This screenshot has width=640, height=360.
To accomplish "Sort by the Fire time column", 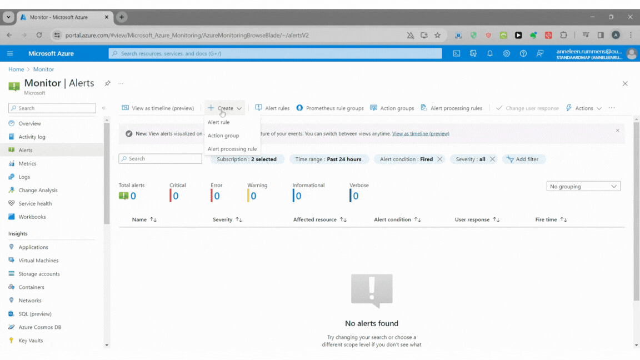I will (x=551, y=219).
